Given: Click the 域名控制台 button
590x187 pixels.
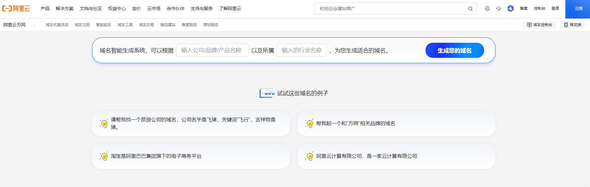Looking at the screenshot, I should (540, 25).
